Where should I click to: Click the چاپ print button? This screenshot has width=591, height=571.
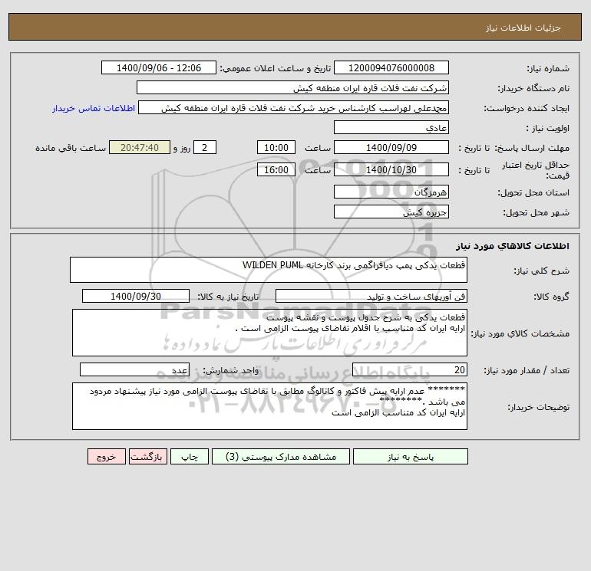190,457
